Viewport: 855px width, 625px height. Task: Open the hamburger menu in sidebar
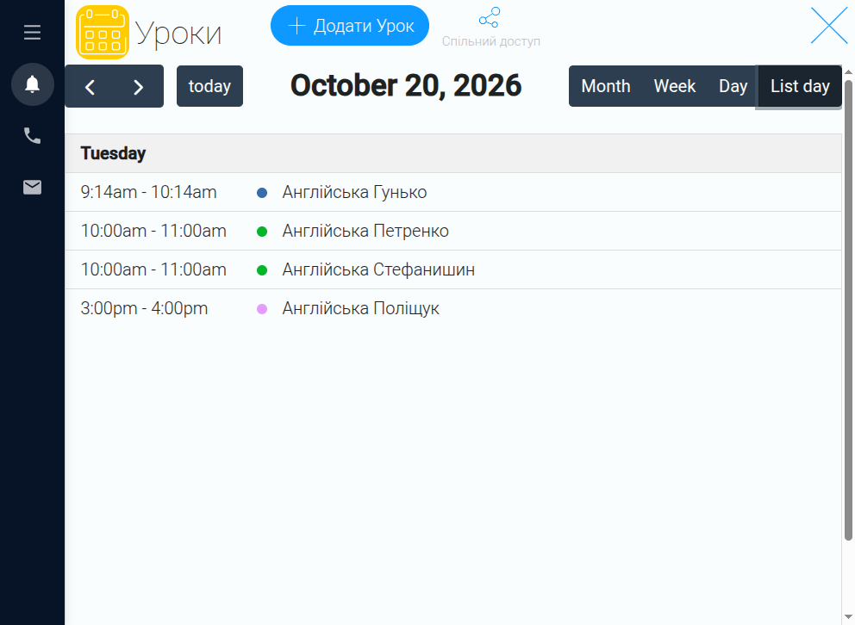click(x=32, y=32)
